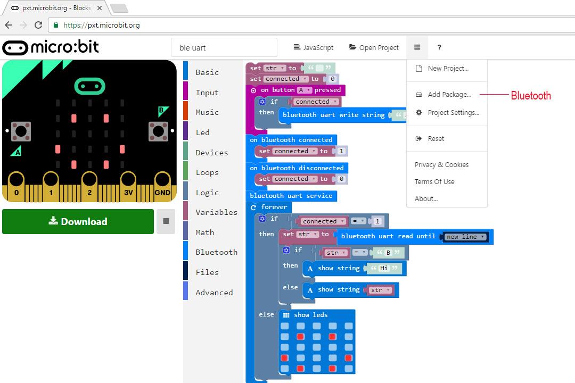Toggle row four, first LED in show leds
This screenshot has height=383, width=575.
(284, 357)
